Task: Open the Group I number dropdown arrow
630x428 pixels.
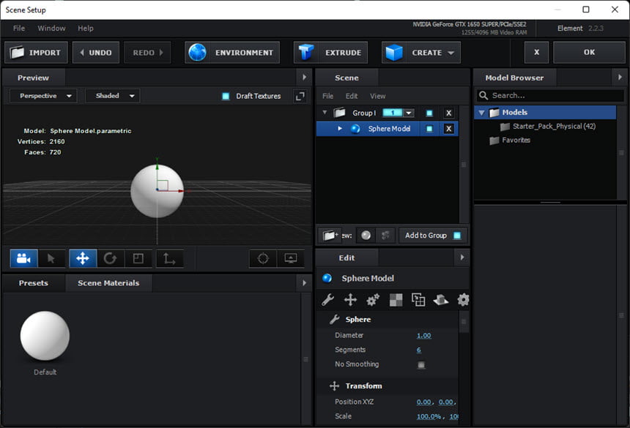Action: 409,113
